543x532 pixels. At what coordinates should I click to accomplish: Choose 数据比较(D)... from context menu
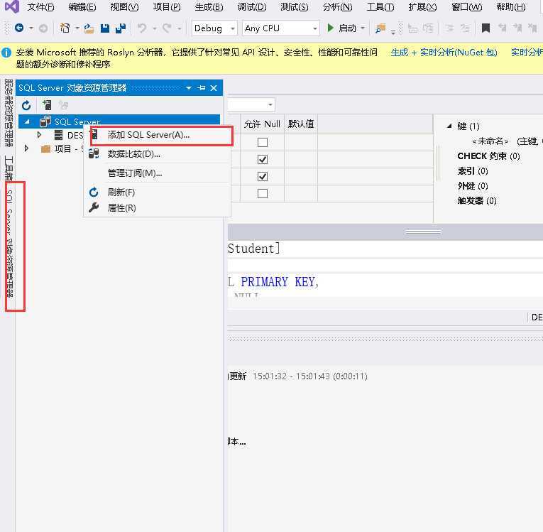pyautogui.click(x=158, y=153)
